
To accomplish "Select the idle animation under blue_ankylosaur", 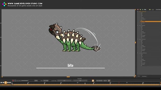I will pos(141,42).
